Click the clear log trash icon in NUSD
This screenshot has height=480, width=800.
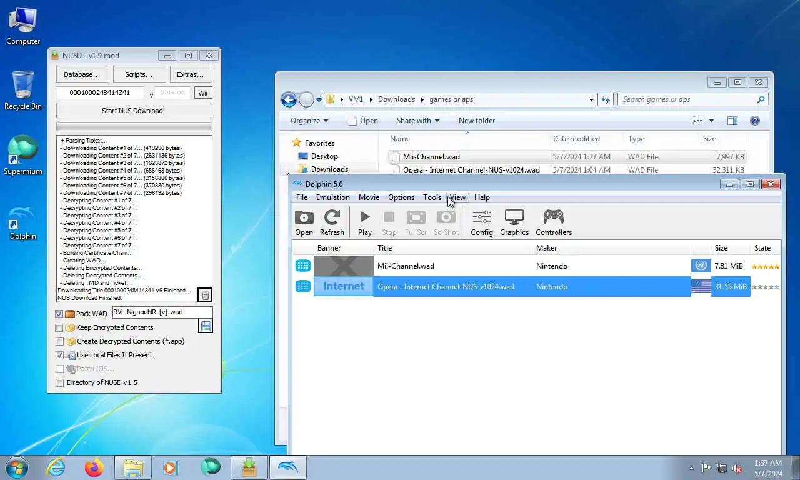(205, 295)
